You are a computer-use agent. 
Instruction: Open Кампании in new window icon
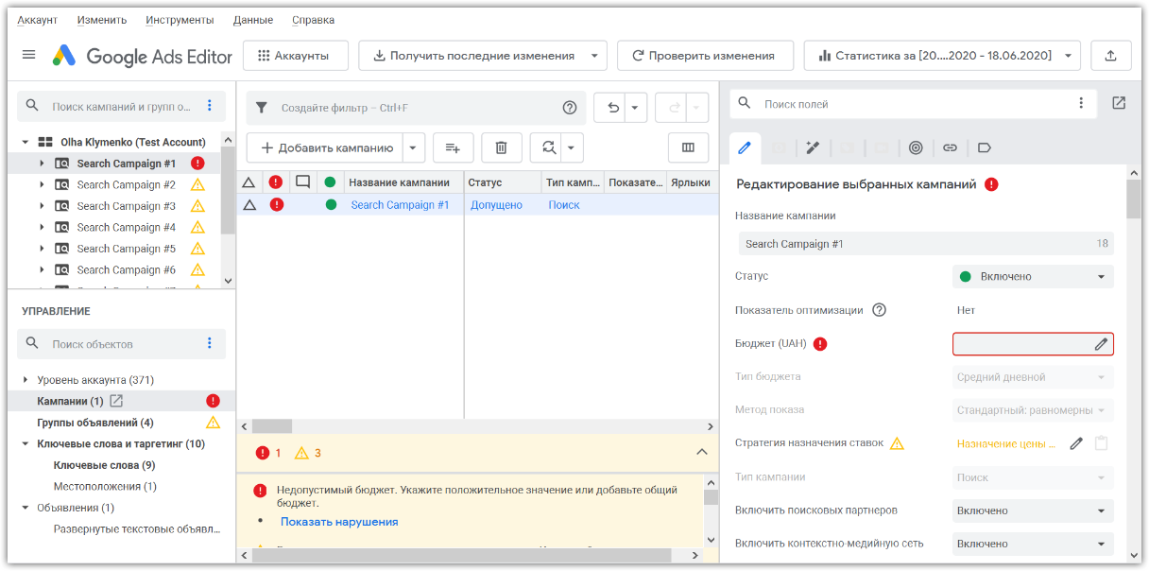click(116, 401)
